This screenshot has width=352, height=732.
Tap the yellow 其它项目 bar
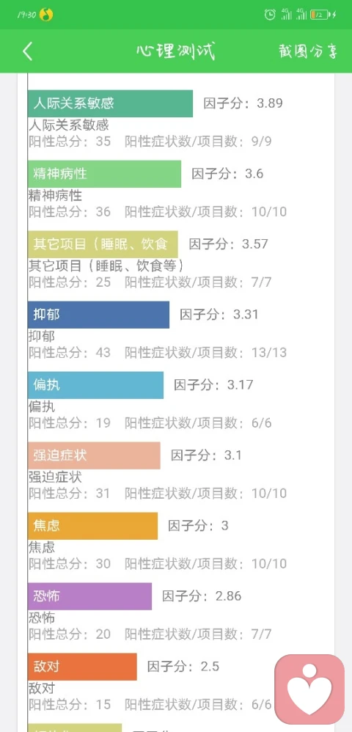coord(103,244)
